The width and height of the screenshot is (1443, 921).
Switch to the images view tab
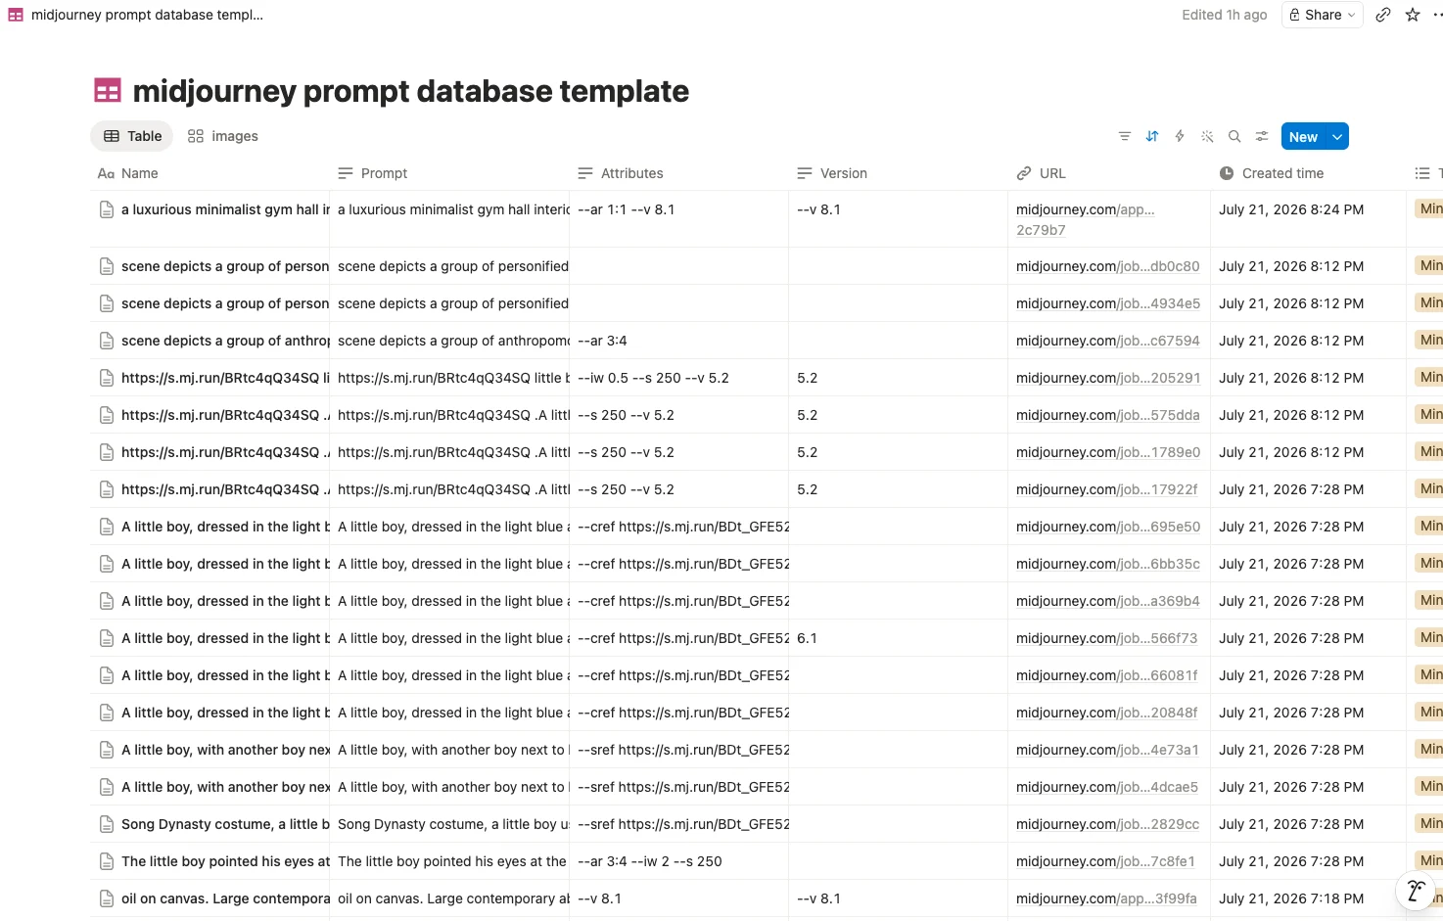[x=223, y=136]
